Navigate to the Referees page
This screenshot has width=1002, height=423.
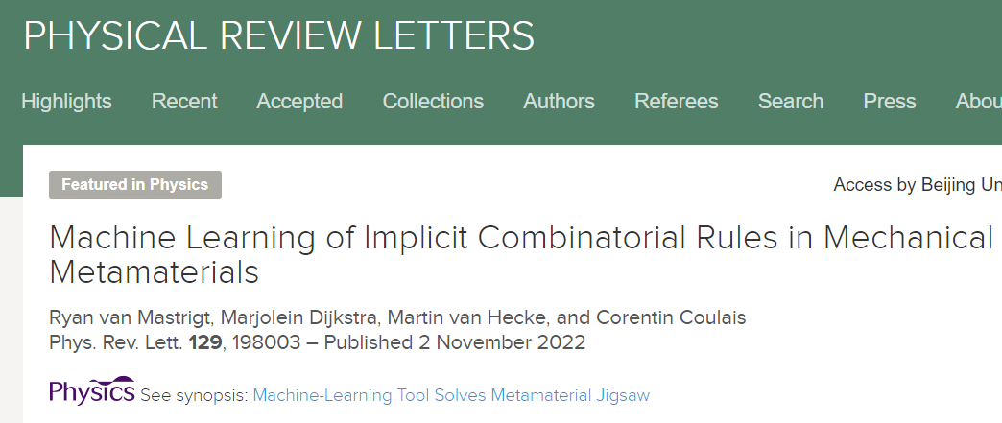click(x=676, y=102)
